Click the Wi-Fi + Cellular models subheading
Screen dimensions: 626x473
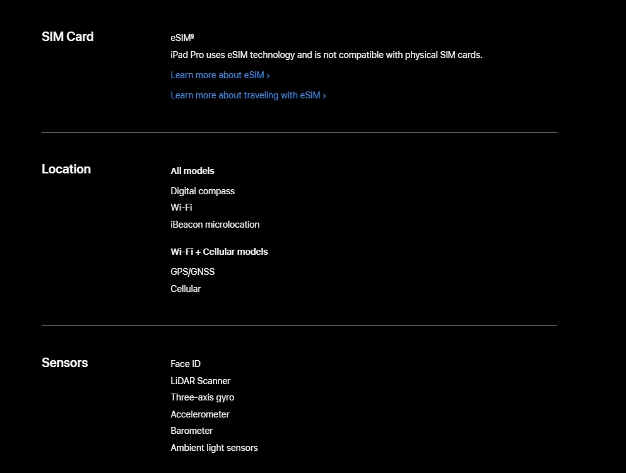coord(219,252)
